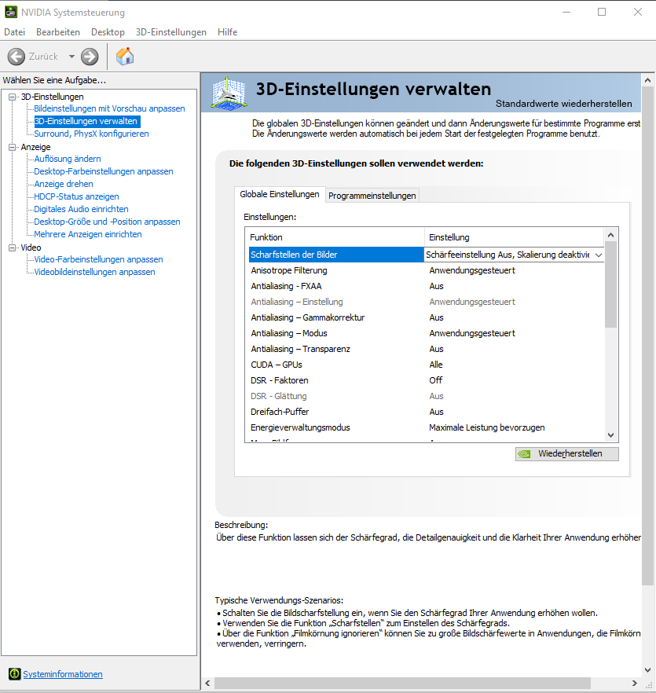Select the Antialiasing - FXAA row
Screen dimensions: 656x693
(426, 286)
